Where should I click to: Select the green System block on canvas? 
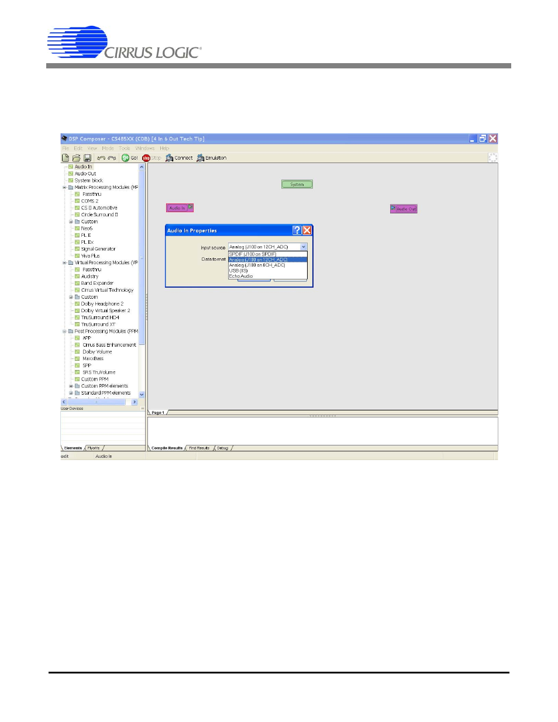pos(297,184)
